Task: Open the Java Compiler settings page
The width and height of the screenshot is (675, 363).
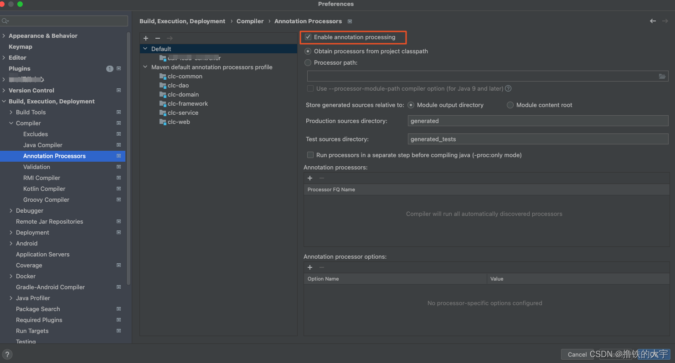Action: click(x=43, y=145)
